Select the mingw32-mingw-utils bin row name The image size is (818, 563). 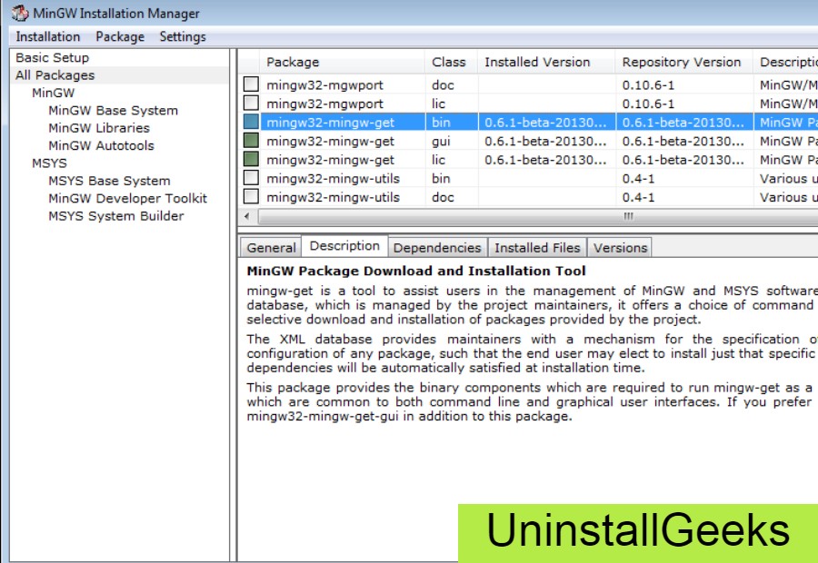click(x=333, y=179)
